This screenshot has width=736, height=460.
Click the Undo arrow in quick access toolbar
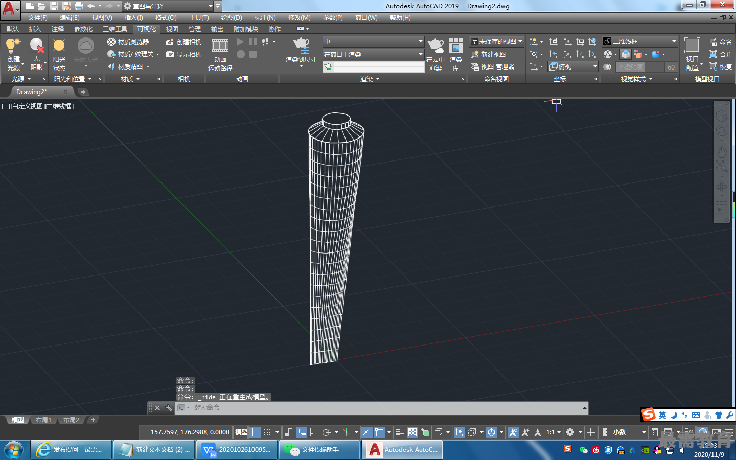[x=91, y=6]
